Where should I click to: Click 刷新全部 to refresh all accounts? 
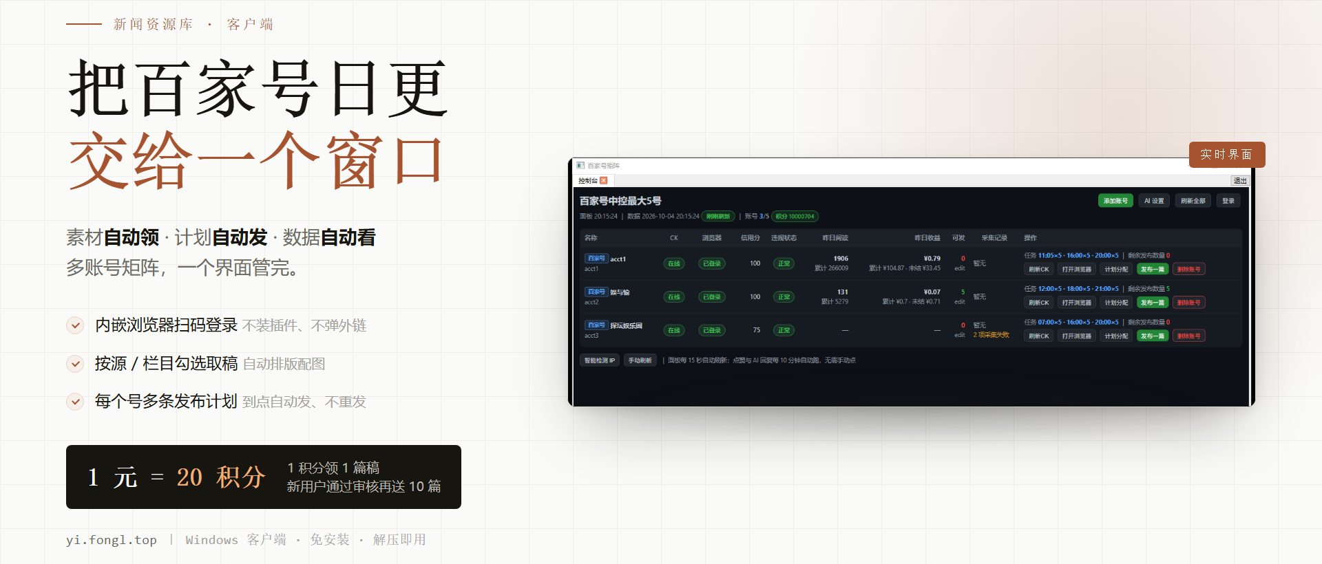(x=1193, y=201)
